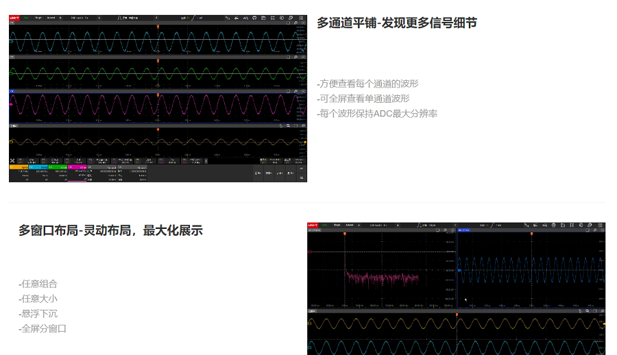Screen dimensions: 617x355
Task: Click Single in the upper oscilloscope toolbar
Action: click(38, 18)
